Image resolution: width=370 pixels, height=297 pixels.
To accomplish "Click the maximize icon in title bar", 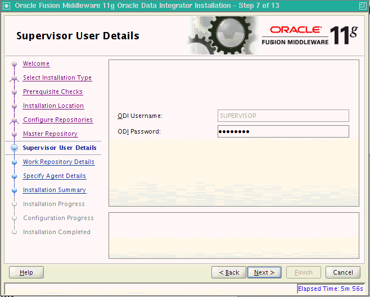I will pos(363,6).
